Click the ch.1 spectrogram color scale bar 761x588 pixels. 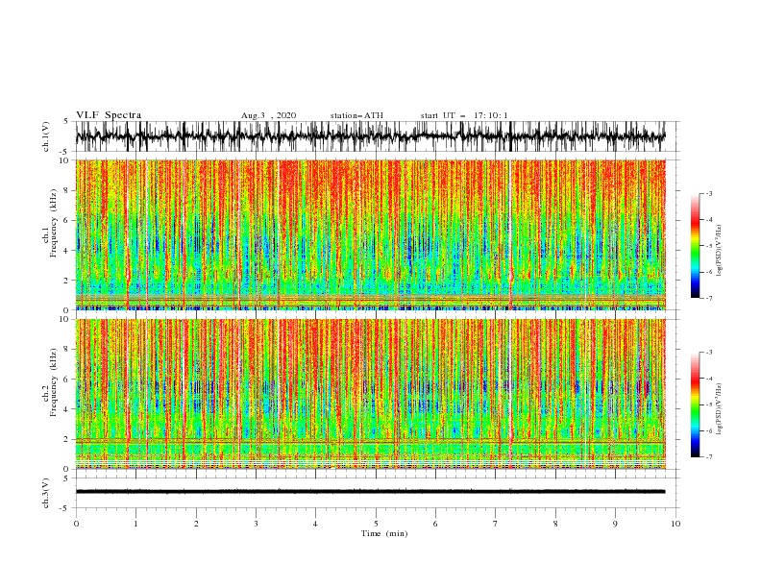695,245
